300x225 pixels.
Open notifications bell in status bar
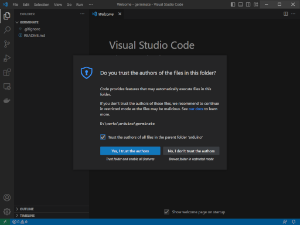[294, 221]
